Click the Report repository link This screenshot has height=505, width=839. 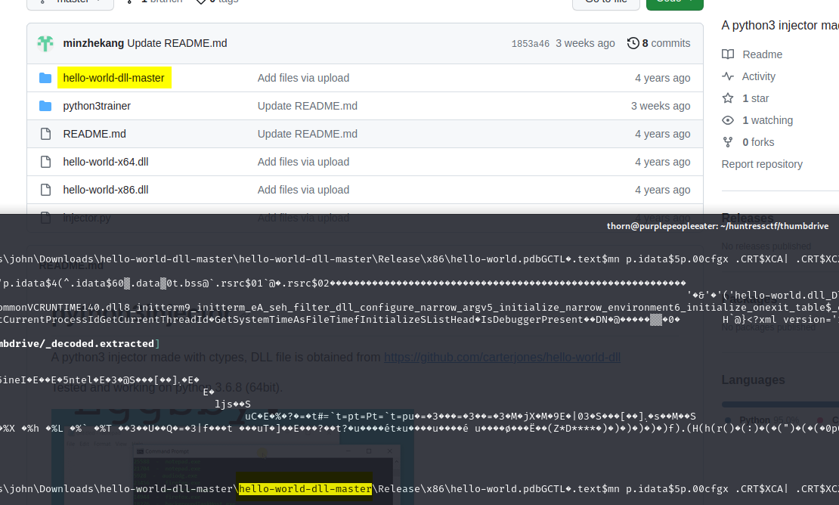762,164
